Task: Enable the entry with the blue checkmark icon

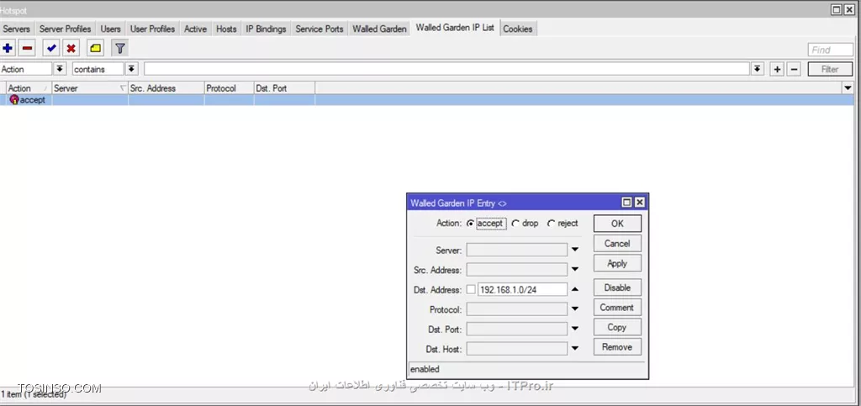Action: 51,48
